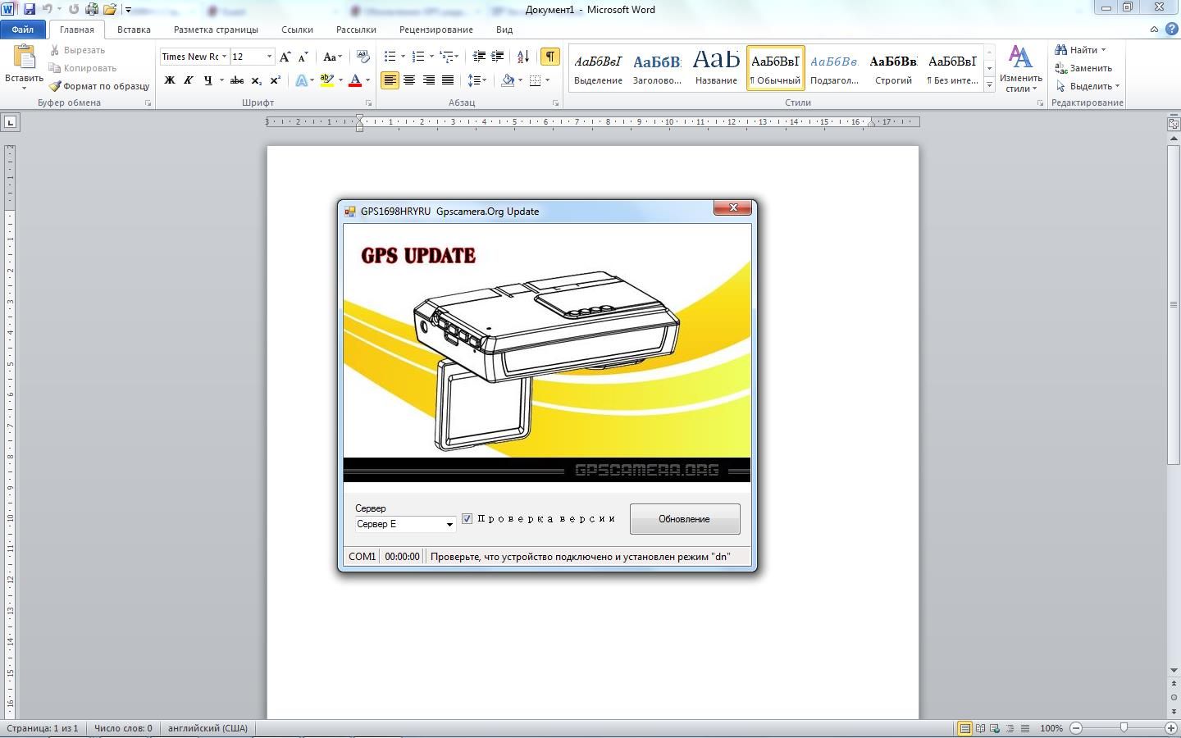
Task: Click the Формат по образцу painter
Action: pos(99,86)
